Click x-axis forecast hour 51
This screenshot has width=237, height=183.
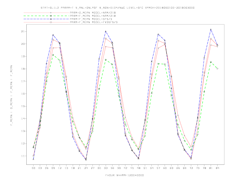145,168
